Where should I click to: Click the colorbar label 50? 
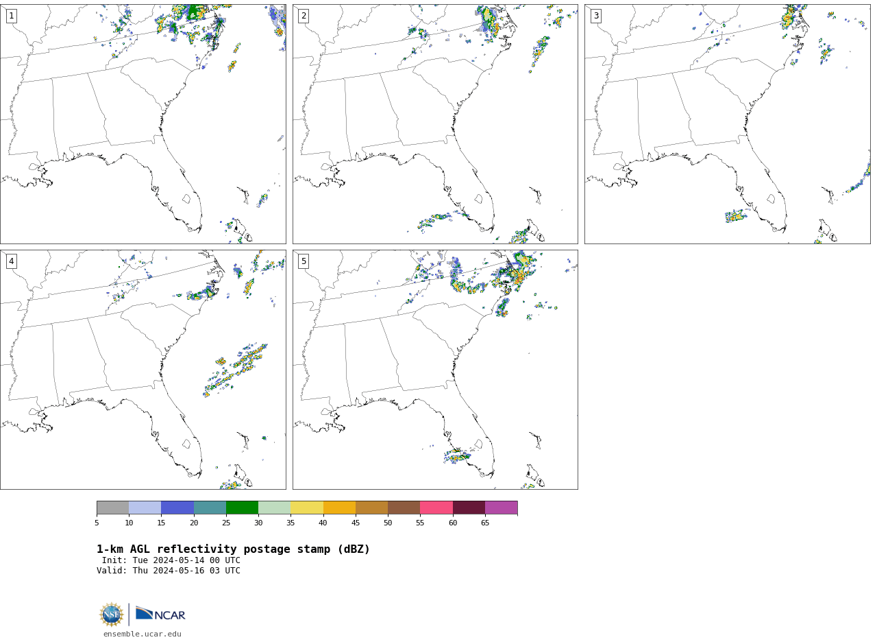tap(388, 523)
